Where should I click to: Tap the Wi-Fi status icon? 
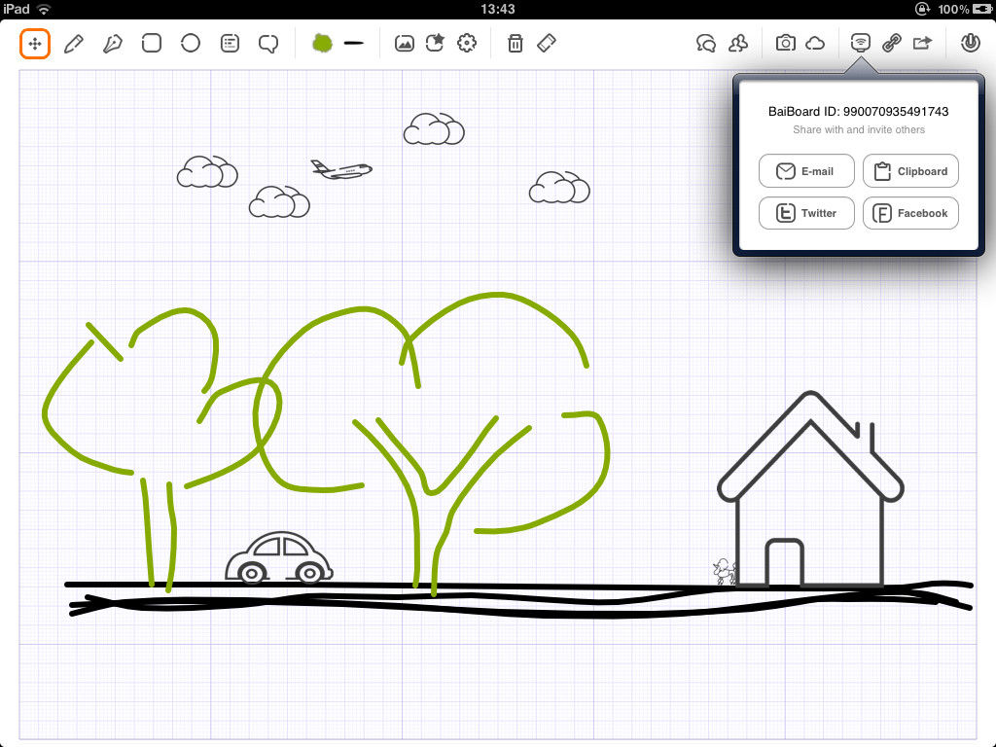[x=44, y=9]
